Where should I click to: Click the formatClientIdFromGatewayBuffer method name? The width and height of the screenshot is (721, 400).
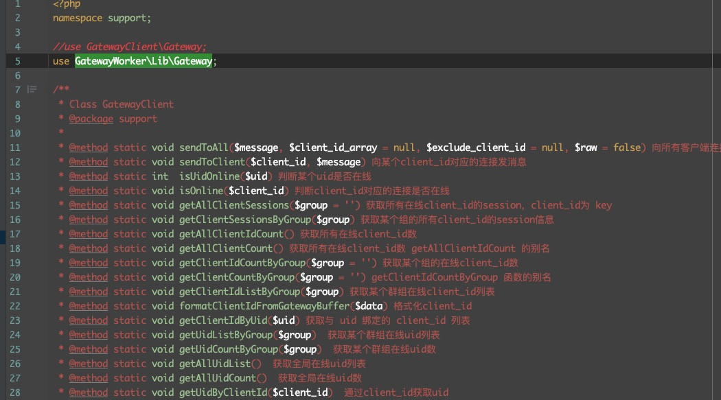(264, 306)
